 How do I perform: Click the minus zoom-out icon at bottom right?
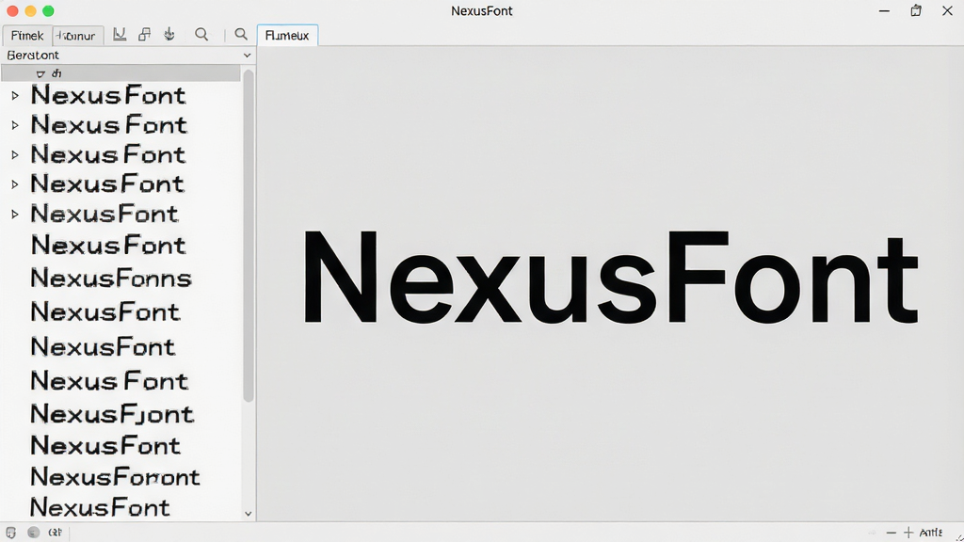[x=891, y=533]
